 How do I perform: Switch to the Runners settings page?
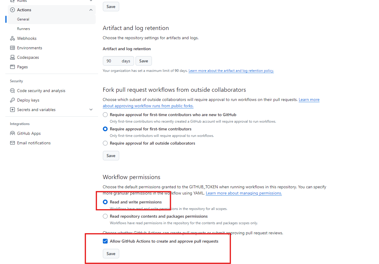tap(23, 29)
